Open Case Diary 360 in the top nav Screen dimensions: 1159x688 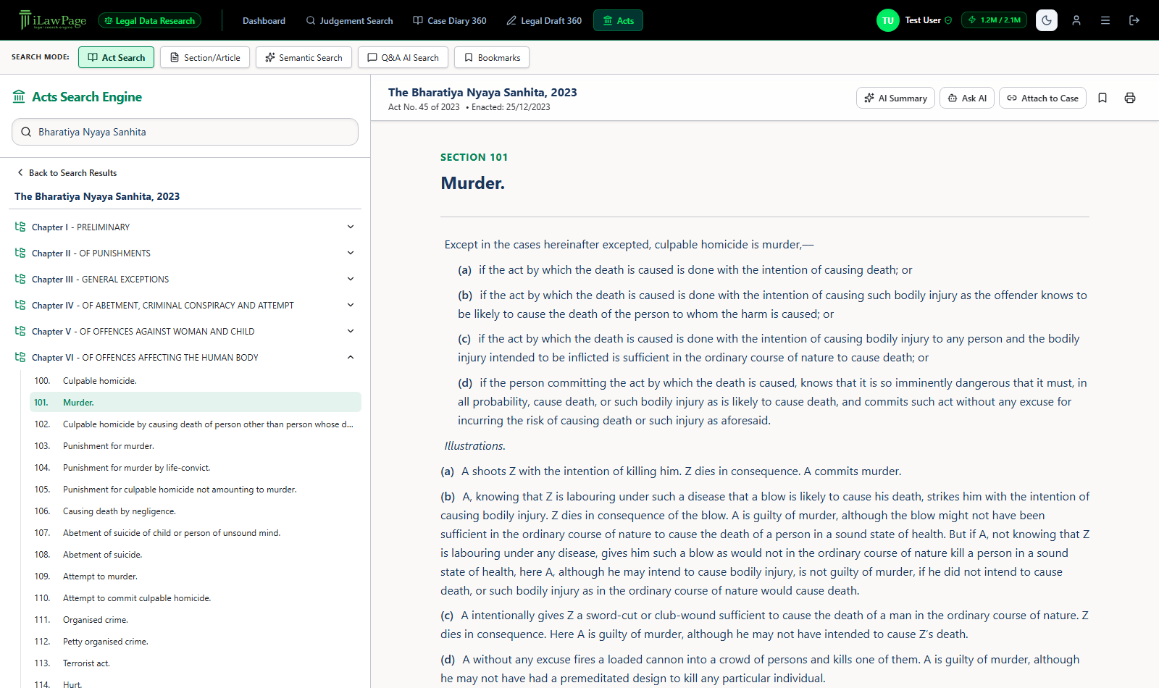click(450, 20)
